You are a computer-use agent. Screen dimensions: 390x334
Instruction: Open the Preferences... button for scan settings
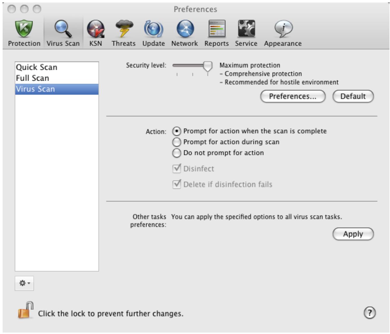click(293, 96)
